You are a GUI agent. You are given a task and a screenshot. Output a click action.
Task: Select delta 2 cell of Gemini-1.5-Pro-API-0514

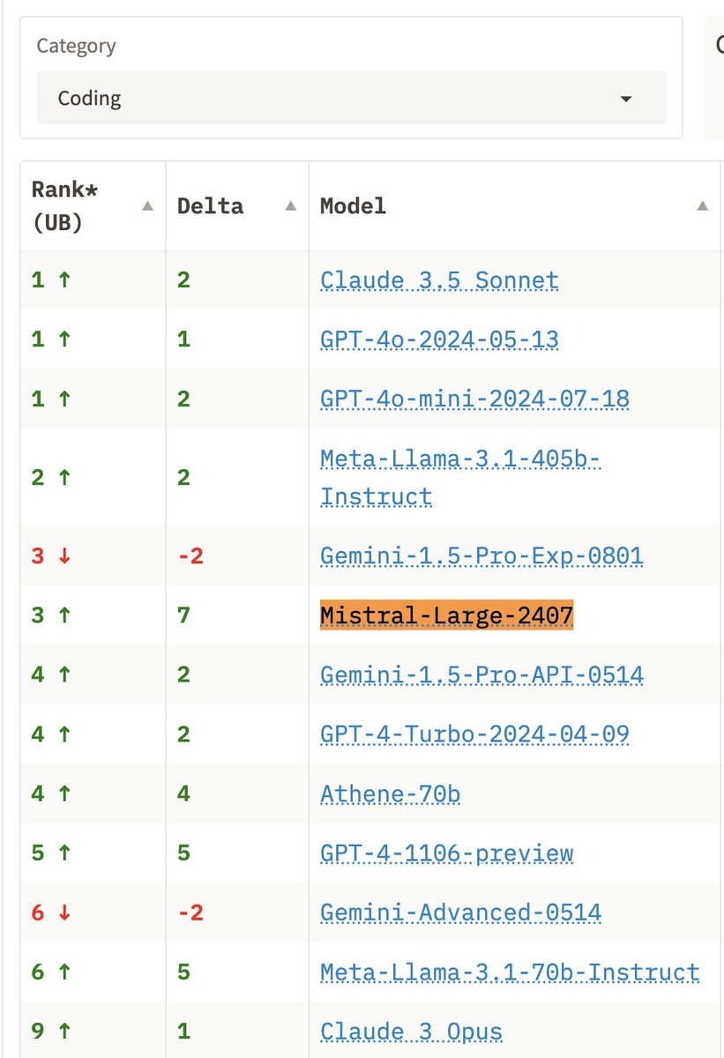pyautogui.click(x=236, y=675)
